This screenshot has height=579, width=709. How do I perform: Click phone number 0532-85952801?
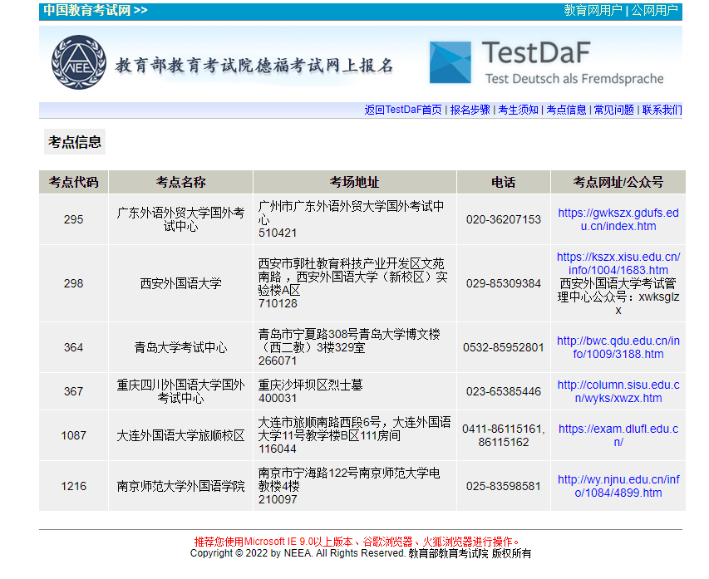[x=504, y=347]
